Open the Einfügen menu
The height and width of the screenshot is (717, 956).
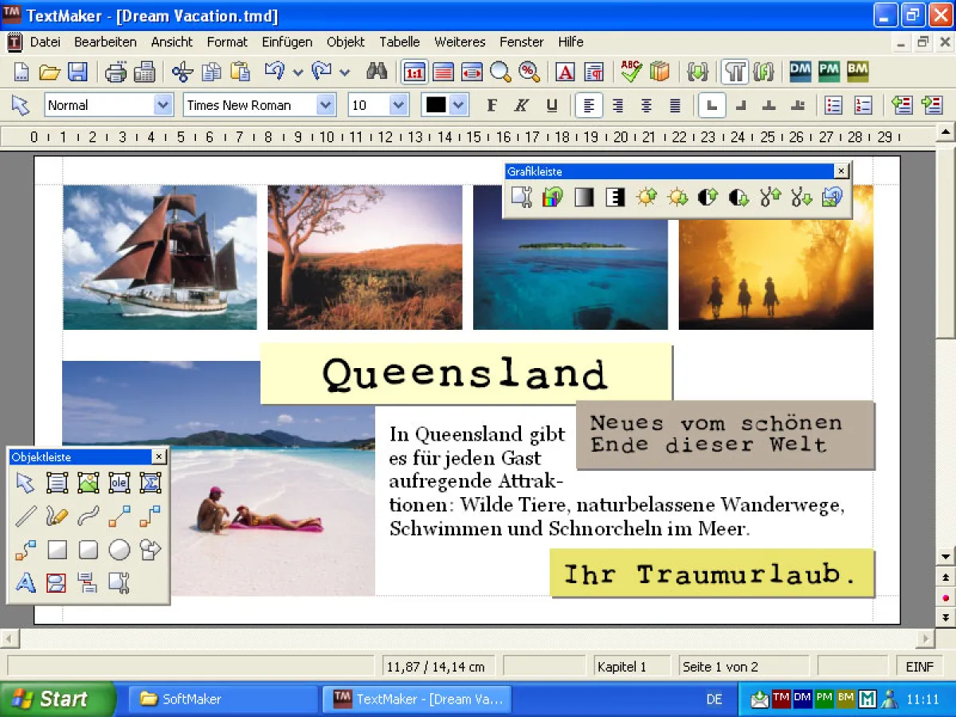point(287,42)
